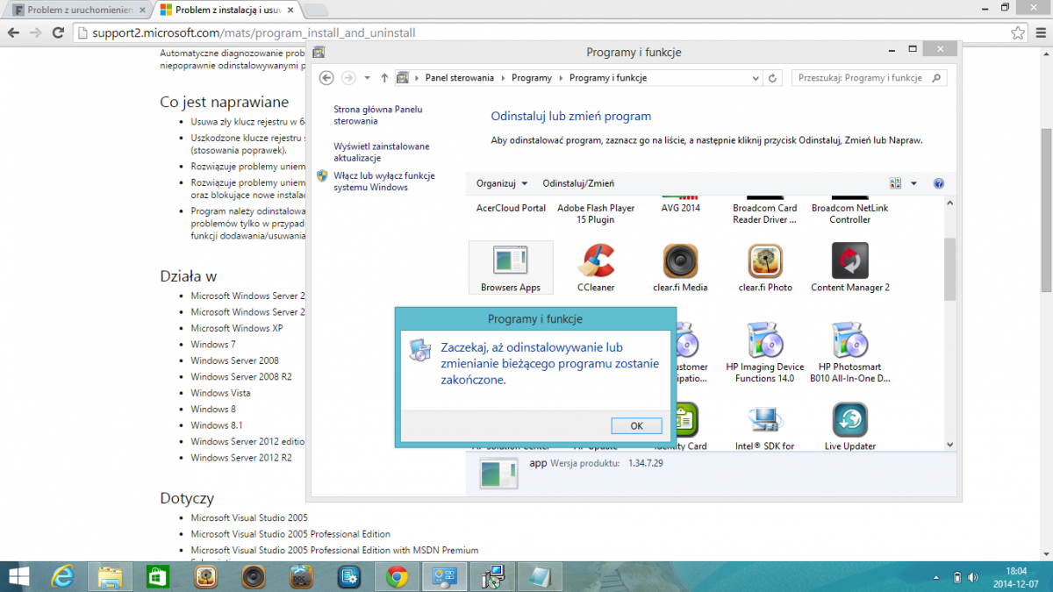Show hidden system tray icons arrow
The height and width of the screenshot is (592, 1053).
(x=936, y=577)
